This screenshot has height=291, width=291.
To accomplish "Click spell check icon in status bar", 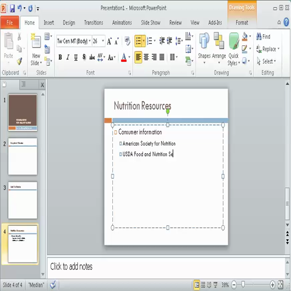I will 53,285.
